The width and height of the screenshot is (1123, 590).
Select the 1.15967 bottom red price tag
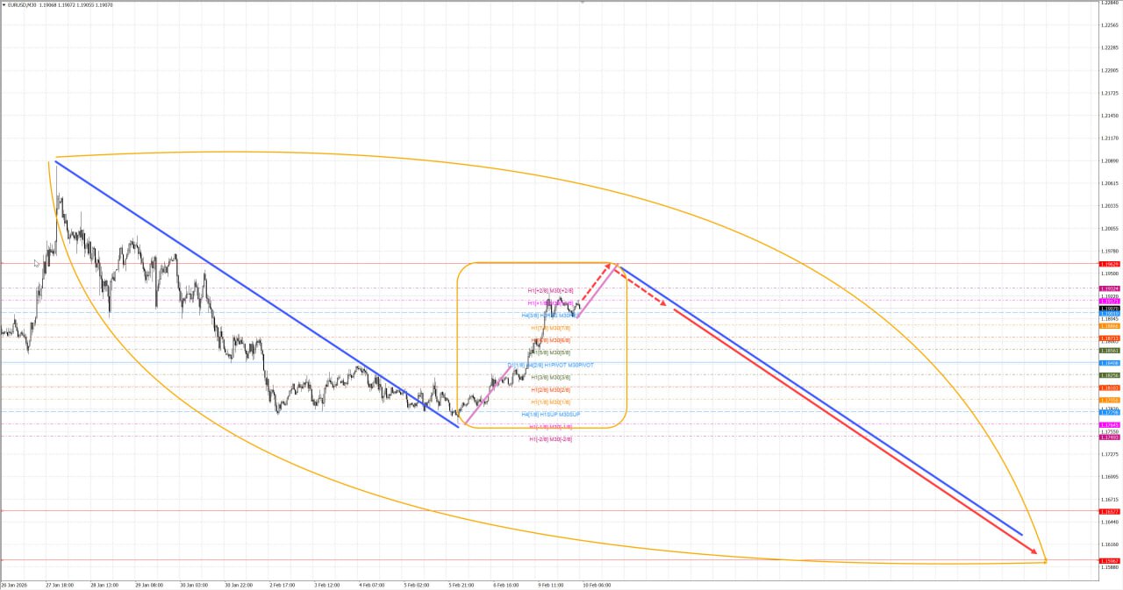(1110, 560)
